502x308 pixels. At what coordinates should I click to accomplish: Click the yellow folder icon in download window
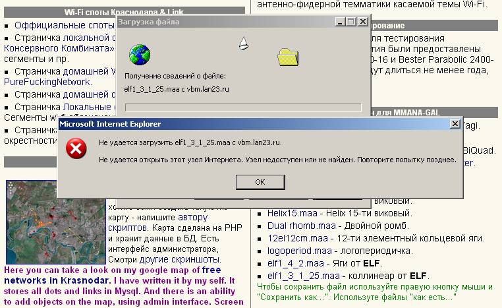point(288,57)
